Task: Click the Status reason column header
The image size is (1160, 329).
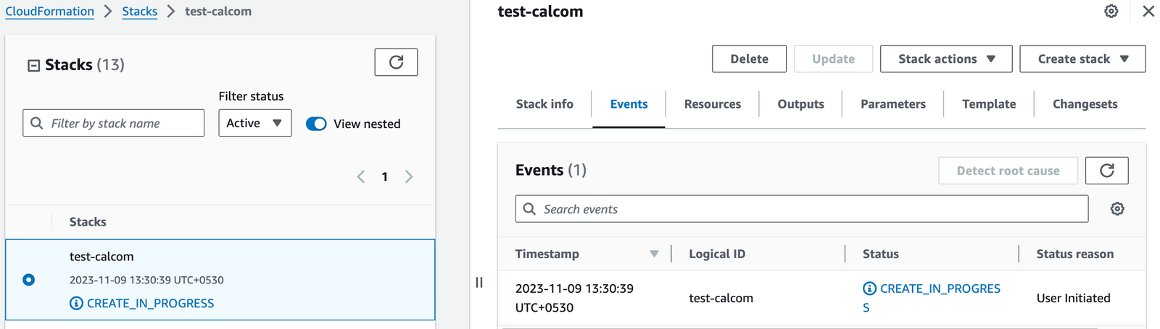Action: coord(1074,254)
